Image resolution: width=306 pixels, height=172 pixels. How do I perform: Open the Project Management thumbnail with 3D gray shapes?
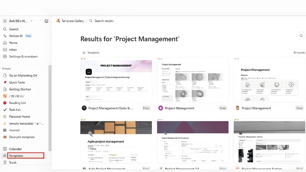193,80
